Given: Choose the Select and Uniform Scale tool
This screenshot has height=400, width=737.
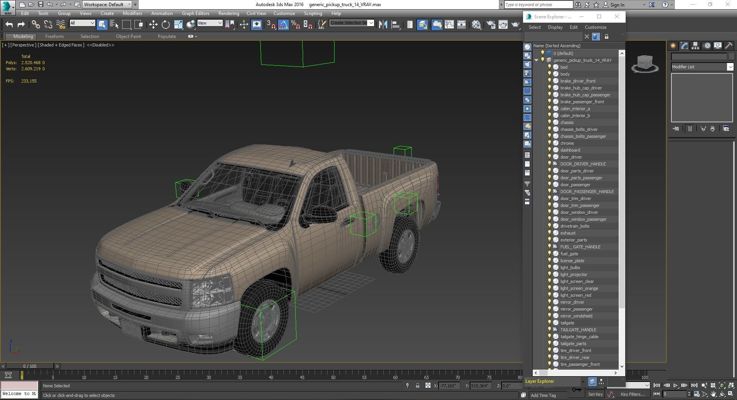Looking at the screenshot, I should tap(178, 25).
